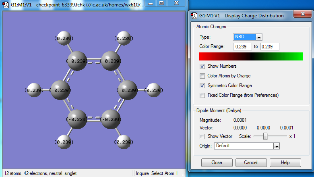Select the bottom-left carbon atom
The height and width of the screenshot is (177, 314).
[77, 119]
